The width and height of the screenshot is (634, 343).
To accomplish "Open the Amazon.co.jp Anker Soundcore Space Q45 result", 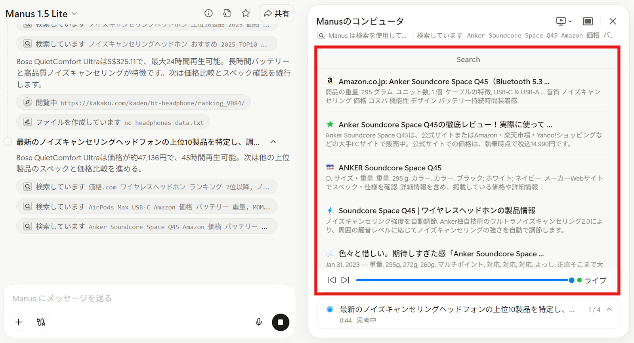I will (444, 82).
